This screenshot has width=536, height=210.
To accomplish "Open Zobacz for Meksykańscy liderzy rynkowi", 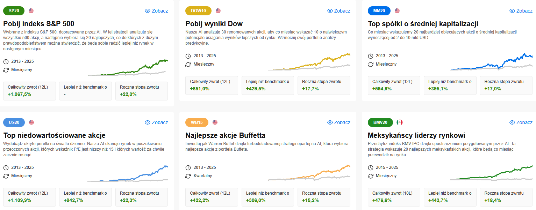I will [x=521, y=122].
